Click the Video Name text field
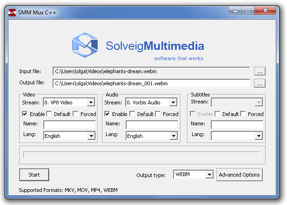 coord(70,125)
